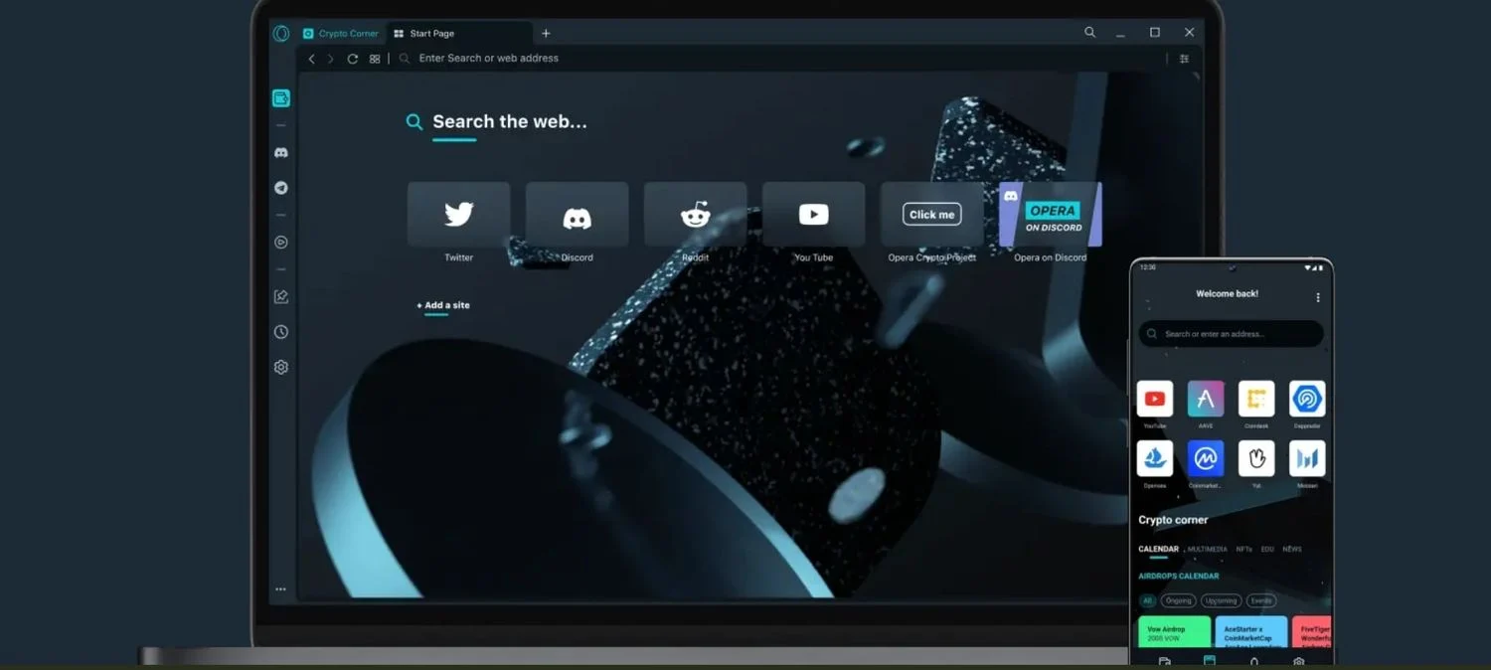1491x670 pixels.
Task: Open AAVE shortcut on the phone
Action: coord(1206,399)
